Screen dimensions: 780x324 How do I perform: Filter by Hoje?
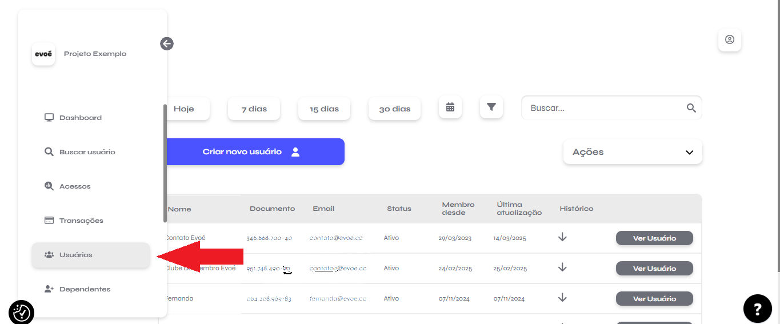[187, 109]
